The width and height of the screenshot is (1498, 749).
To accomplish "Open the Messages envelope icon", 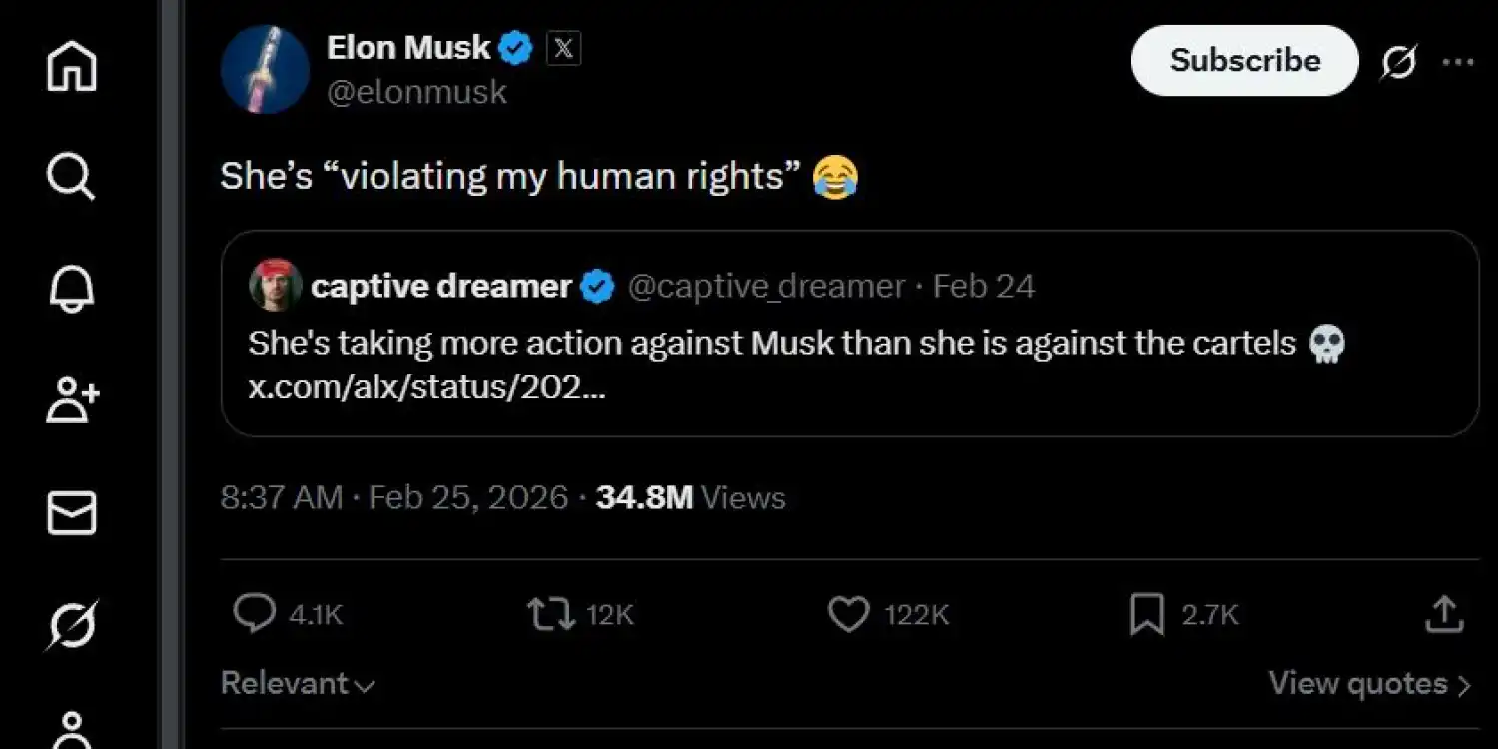I will coord(70,514).
